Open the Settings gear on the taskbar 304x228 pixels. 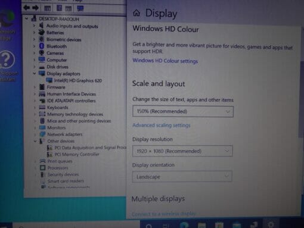tap(271, 225)
